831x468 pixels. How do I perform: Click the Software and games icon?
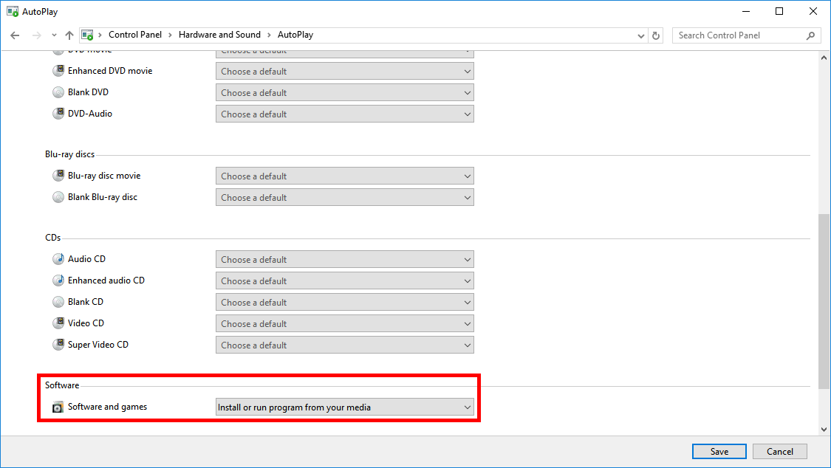click(x=58, y=407)
